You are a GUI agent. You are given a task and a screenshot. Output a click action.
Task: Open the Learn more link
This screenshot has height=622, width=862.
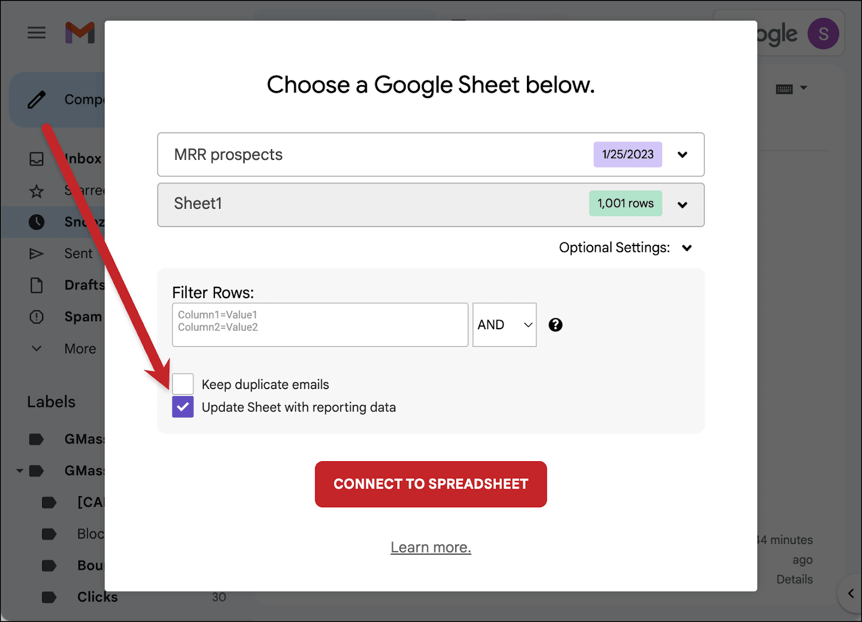(x=431, y=547)
